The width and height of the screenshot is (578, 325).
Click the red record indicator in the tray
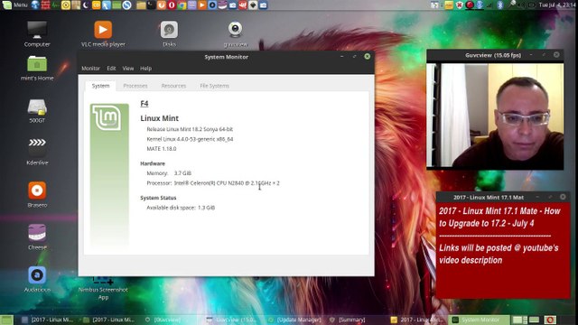pos(470,5)
